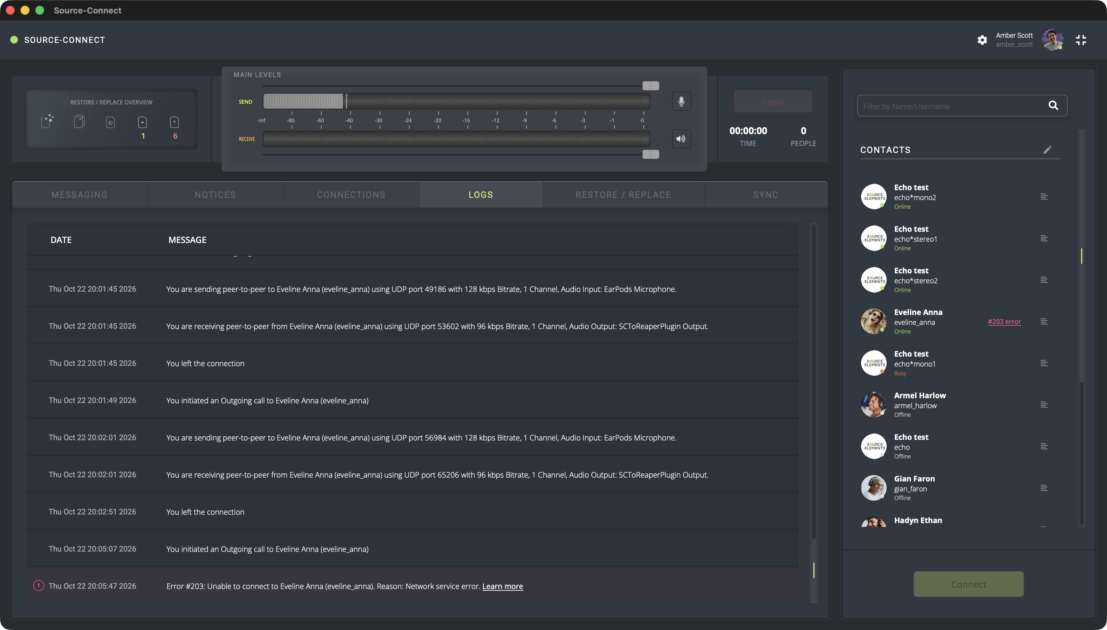This screenshot has width=1107, height=630.
Task: Switch to the Connections tab
Action: pyautogui.click(x=351, y=195)
